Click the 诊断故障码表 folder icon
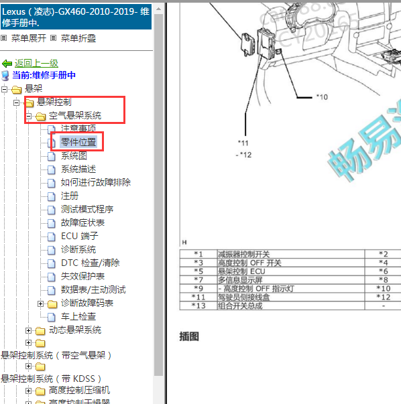 click(x=52, y=304)
